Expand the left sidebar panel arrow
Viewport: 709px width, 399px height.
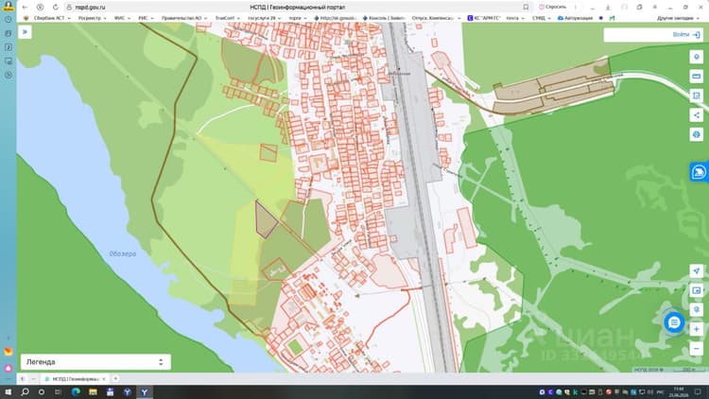pos(25,32)
